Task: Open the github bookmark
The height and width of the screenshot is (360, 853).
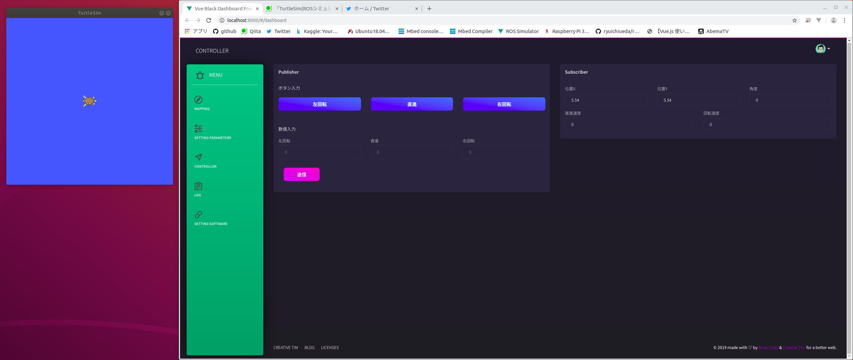Action: pyautogui.click(x=225, y=31)
